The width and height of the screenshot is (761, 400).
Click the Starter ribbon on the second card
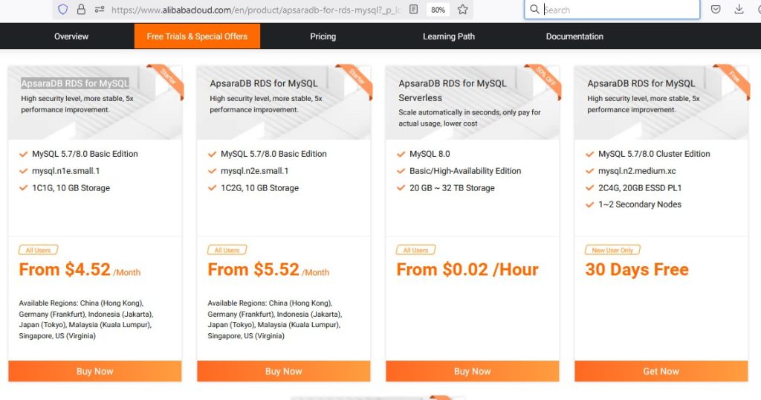356,79
